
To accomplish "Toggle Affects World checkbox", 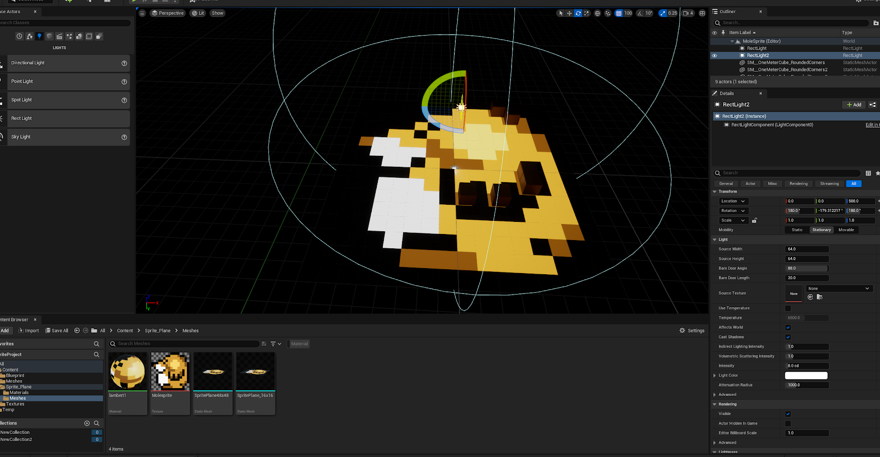I will [788, 328].
